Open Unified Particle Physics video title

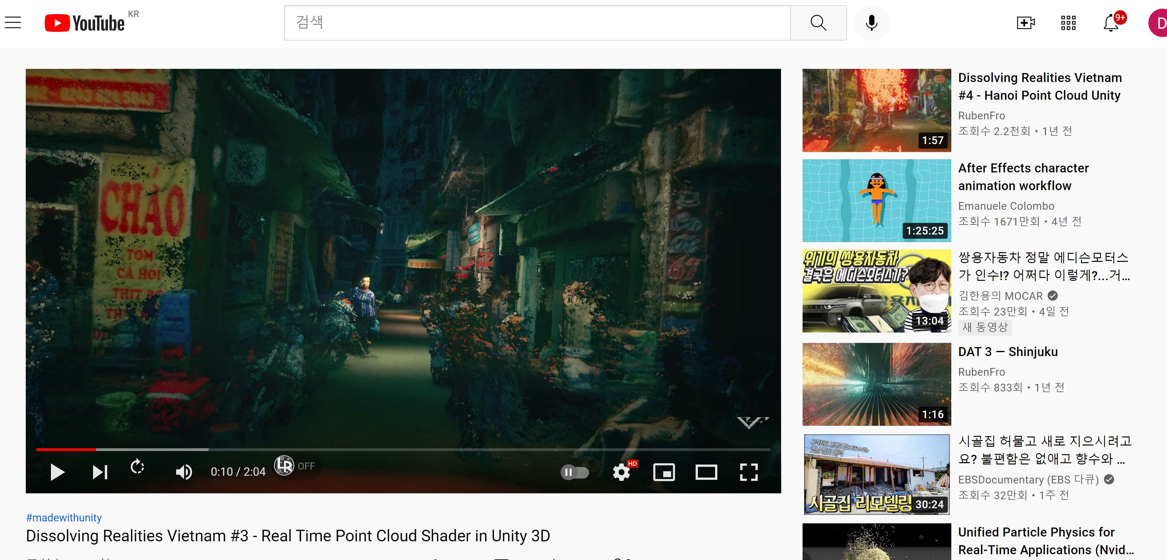coord(1046,541)
